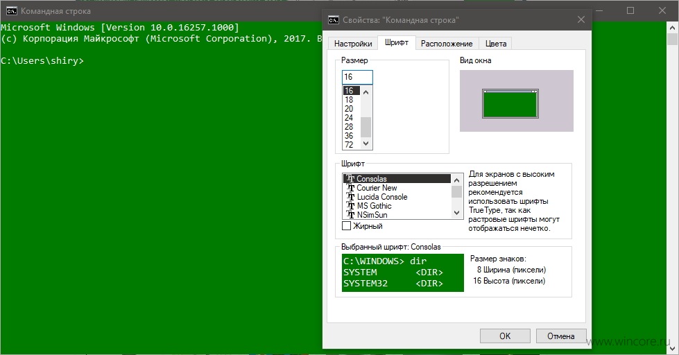Screen dimensions: 679x355
Task: Click the TrueType icon next to Courier New
Action: coord(350,187)
